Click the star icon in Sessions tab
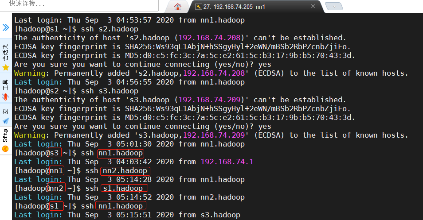This screenshot has width=423, height=220. (6, 67)
